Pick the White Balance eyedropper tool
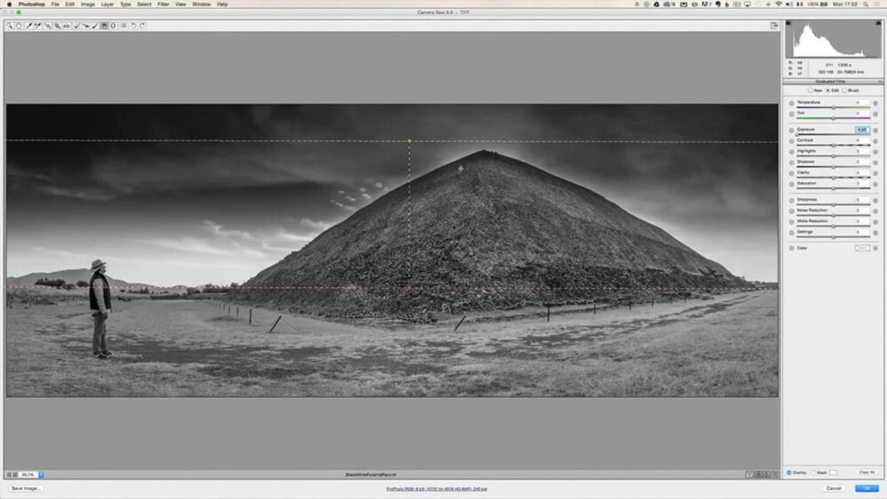887x499 pixels. click(x=28, y=26)
